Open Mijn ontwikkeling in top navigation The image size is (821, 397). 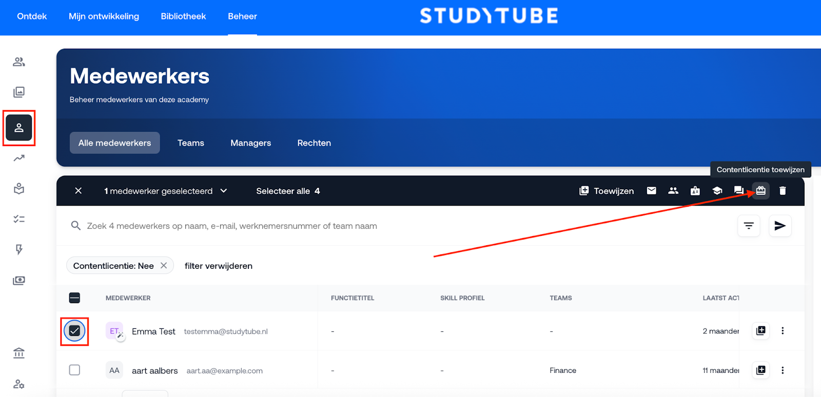pos(104,16)
